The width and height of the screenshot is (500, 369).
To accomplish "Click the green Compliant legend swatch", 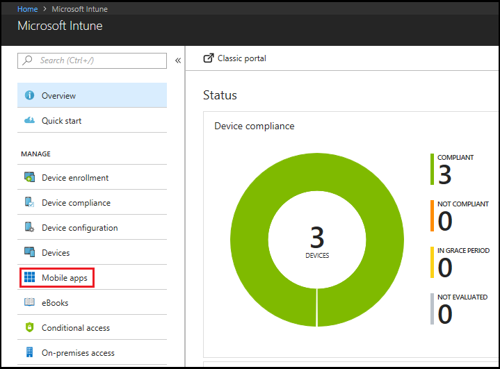I will pyautogui.click(x=432, y=170).
